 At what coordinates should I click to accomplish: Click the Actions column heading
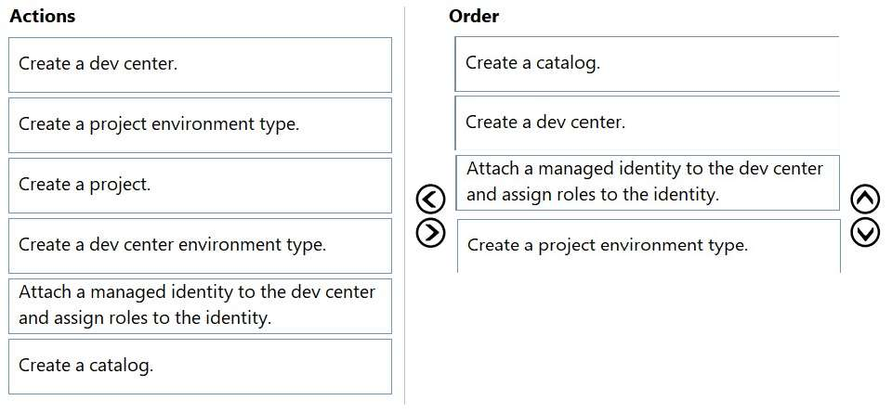pyautogui.click(x=43, y=16)
